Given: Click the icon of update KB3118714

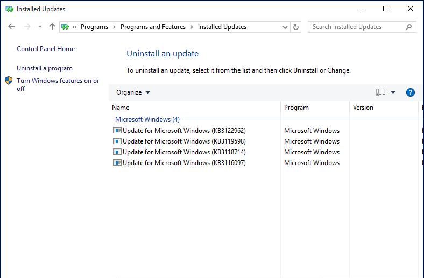Looking at the screenshot, I should click(x=117, y=152).
